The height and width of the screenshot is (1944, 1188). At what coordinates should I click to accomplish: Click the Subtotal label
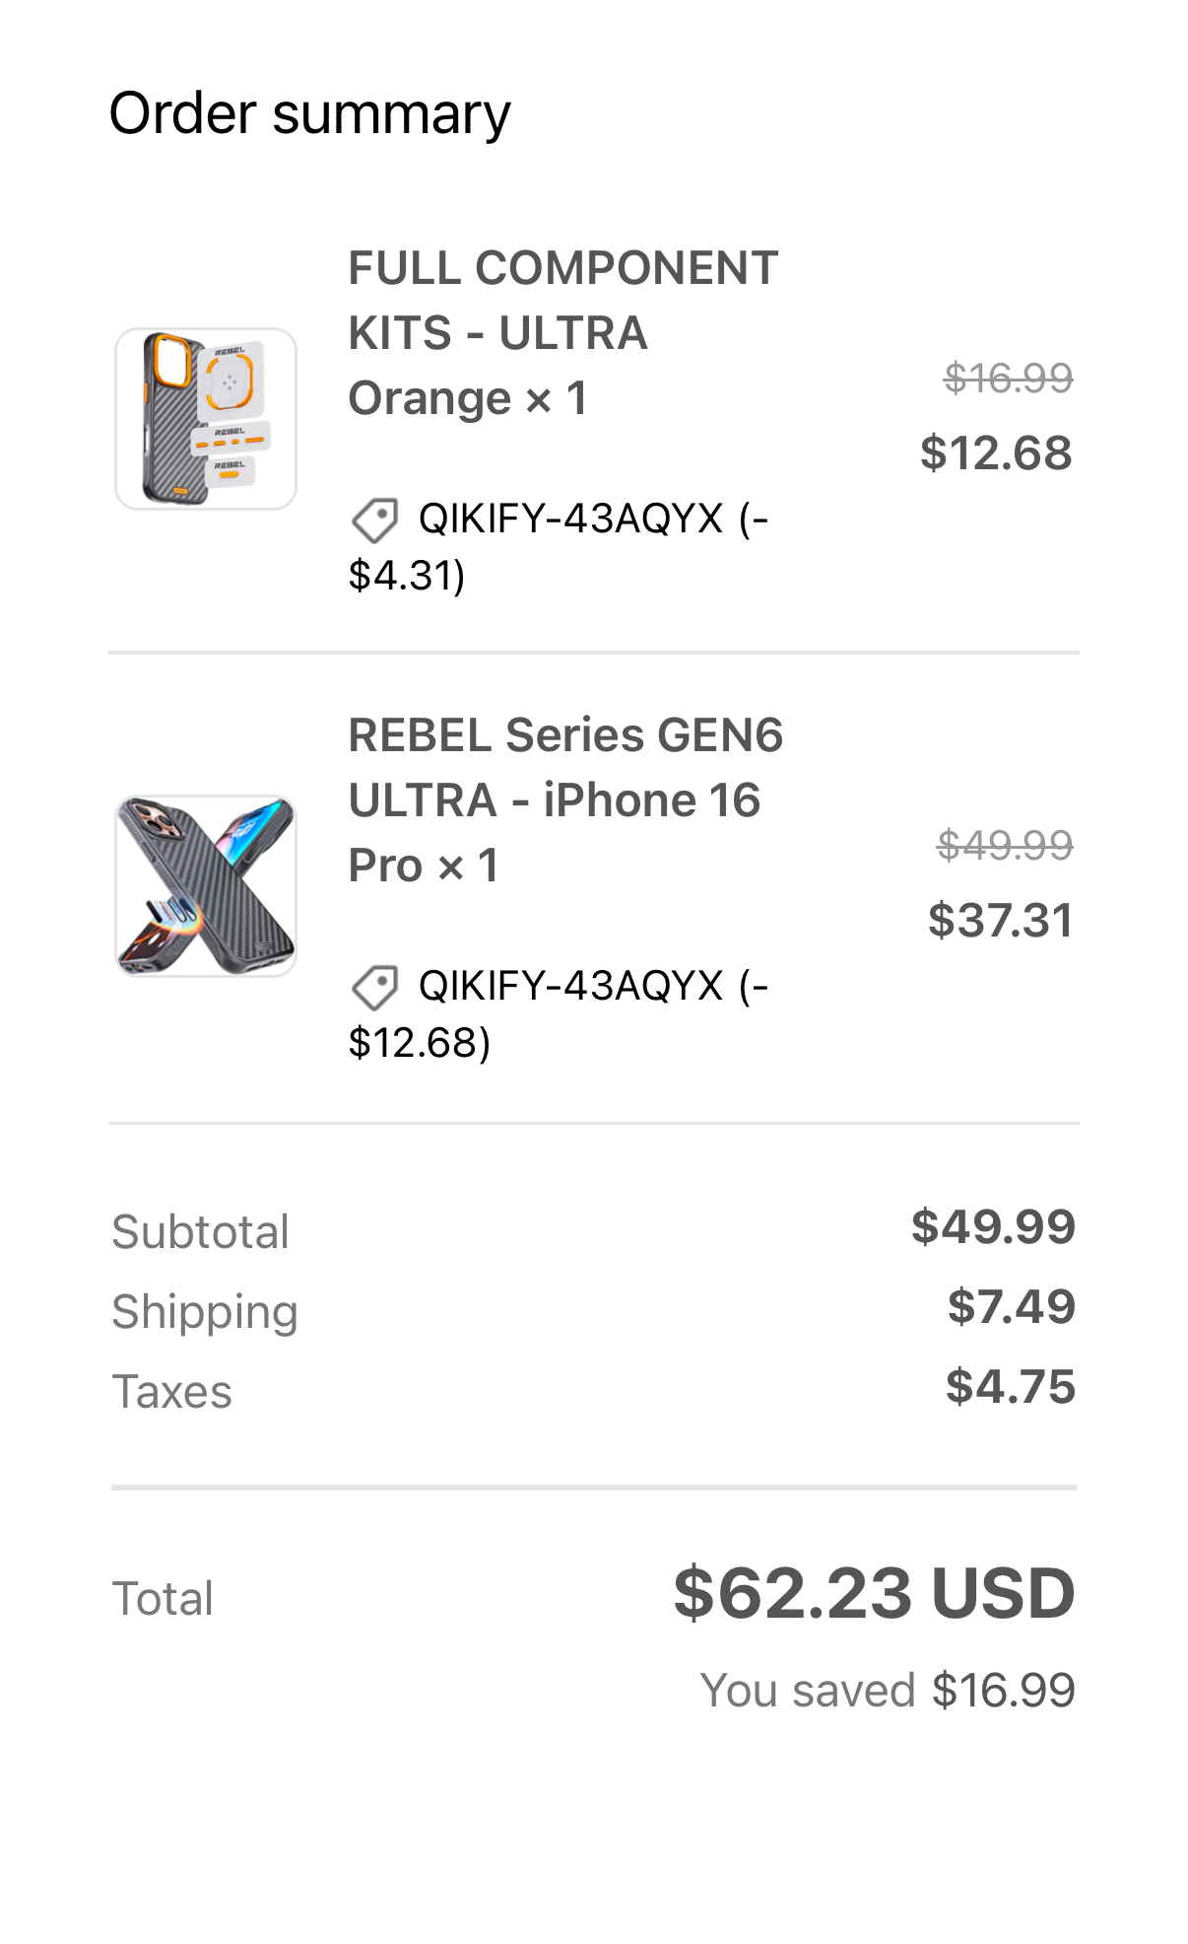200,1232
